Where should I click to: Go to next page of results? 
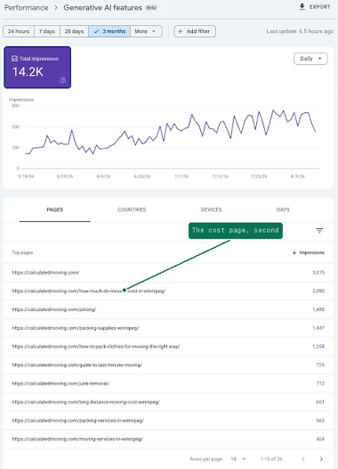[x=321, y=459]
